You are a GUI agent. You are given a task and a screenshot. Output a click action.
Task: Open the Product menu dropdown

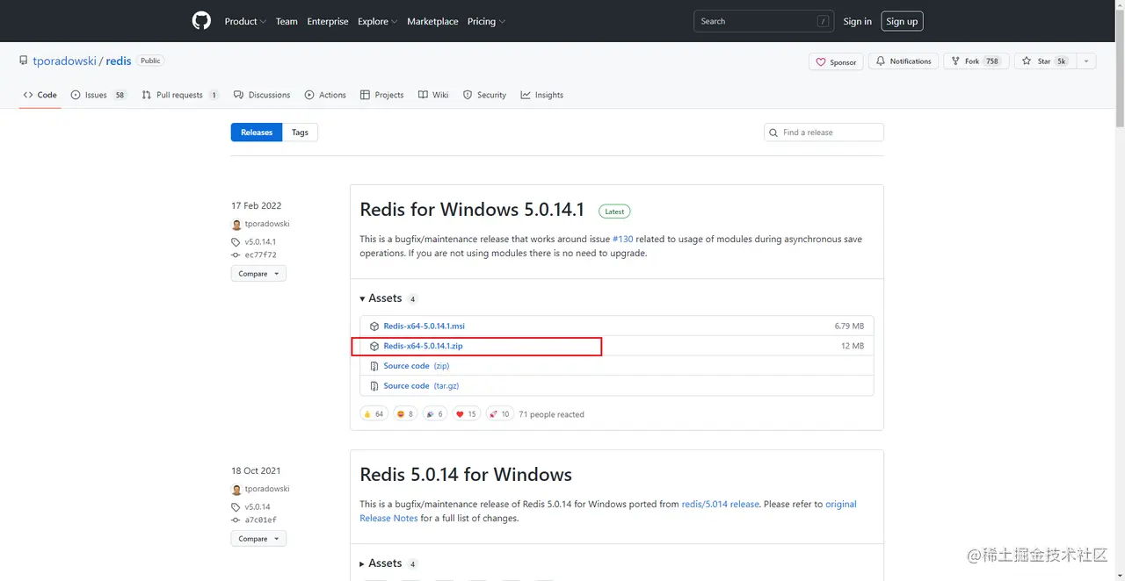click(245, 21)
